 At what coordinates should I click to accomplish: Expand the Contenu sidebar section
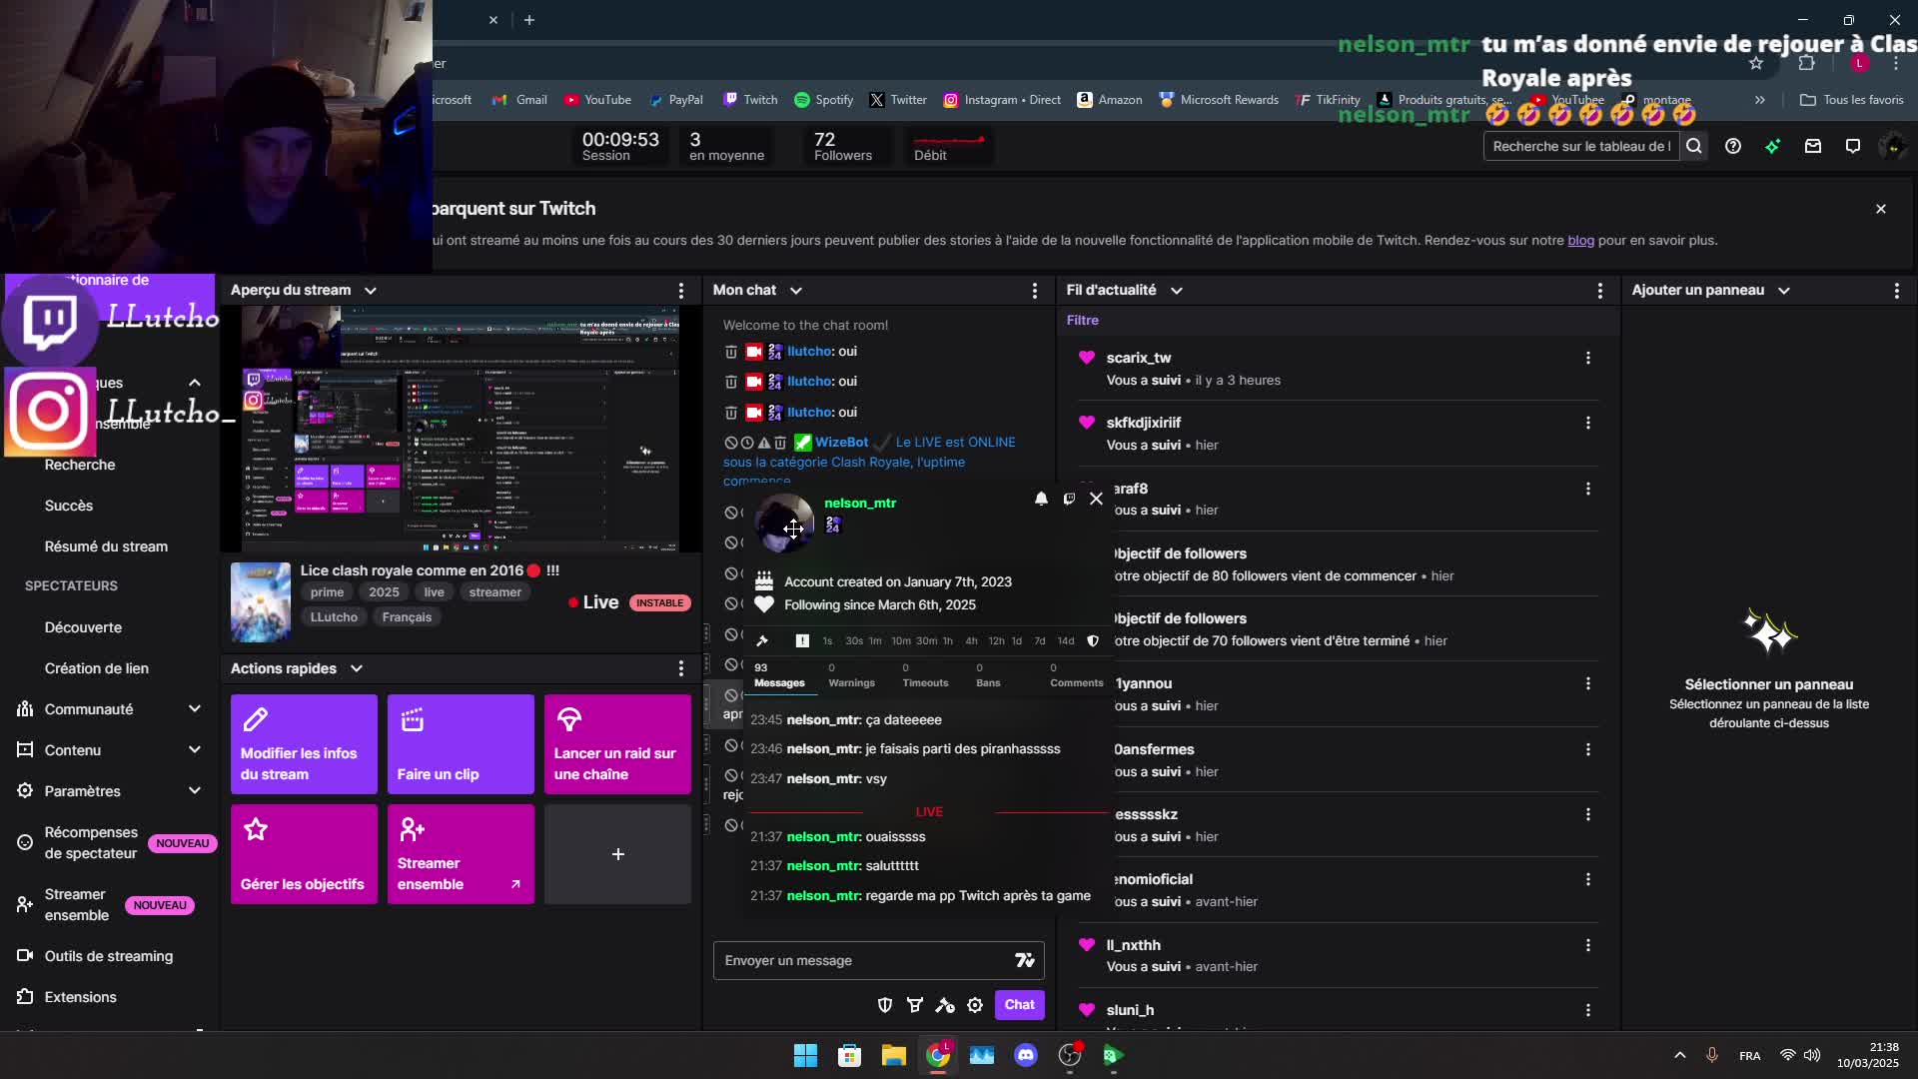pyautogui.click(x=195, y=750)
